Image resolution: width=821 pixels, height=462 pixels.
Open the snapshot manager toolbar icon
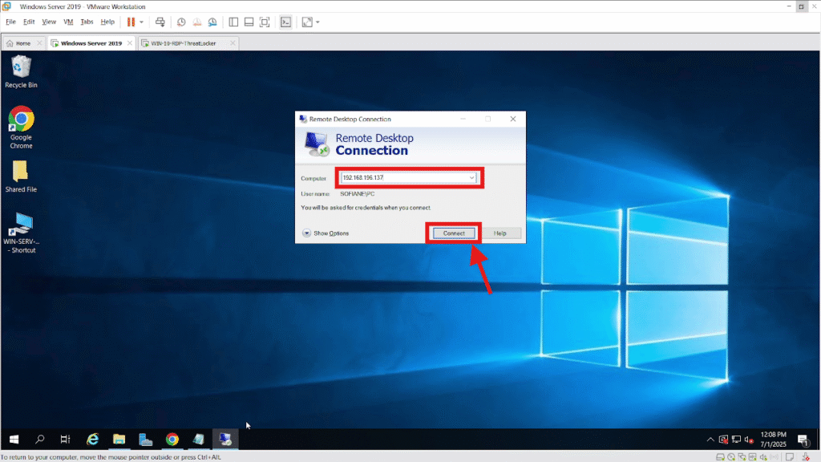(x=212, y=22)
